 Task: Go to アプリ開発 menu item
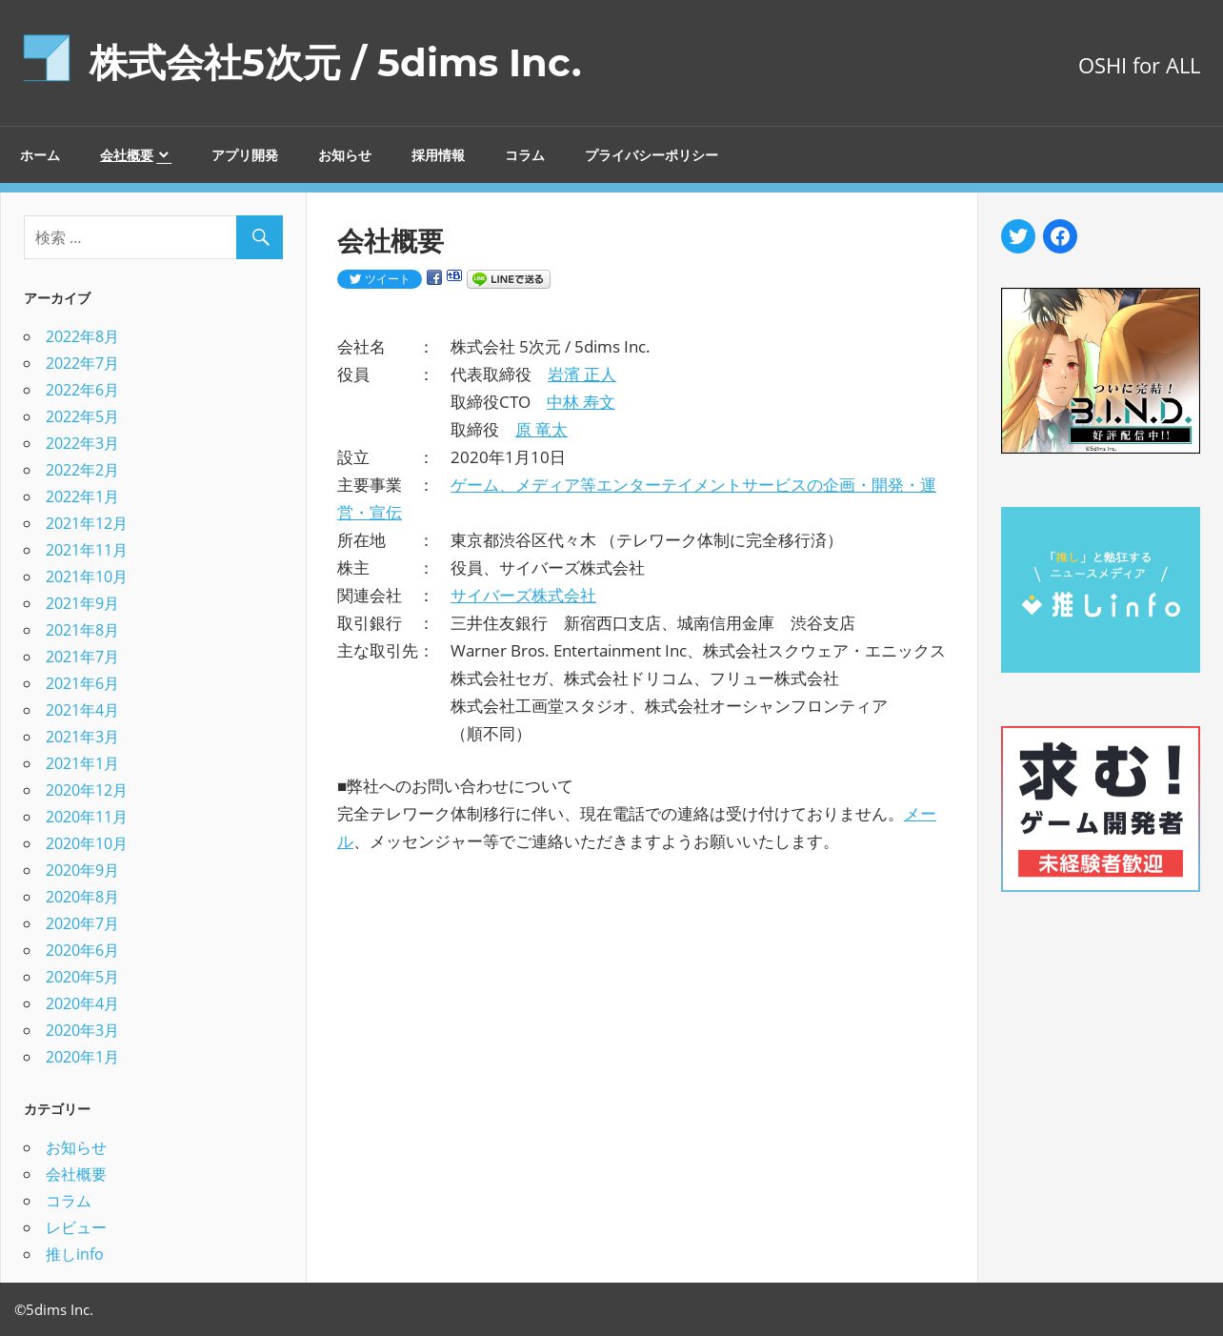point(245,155)
